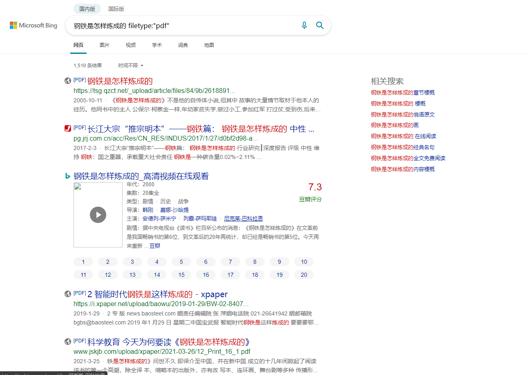
Task: Click the Bing icon beside the video result
Action: [67, 176]
